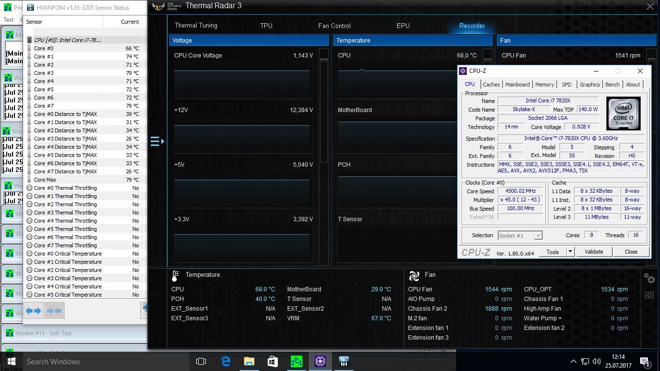Open the Memory tab in CPU-Z
The image size is (660, 371).
(x=545, y=85)
